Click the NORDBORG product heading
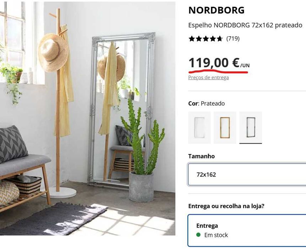The height and width of the screenshot is (249, 306). [216, 10]
